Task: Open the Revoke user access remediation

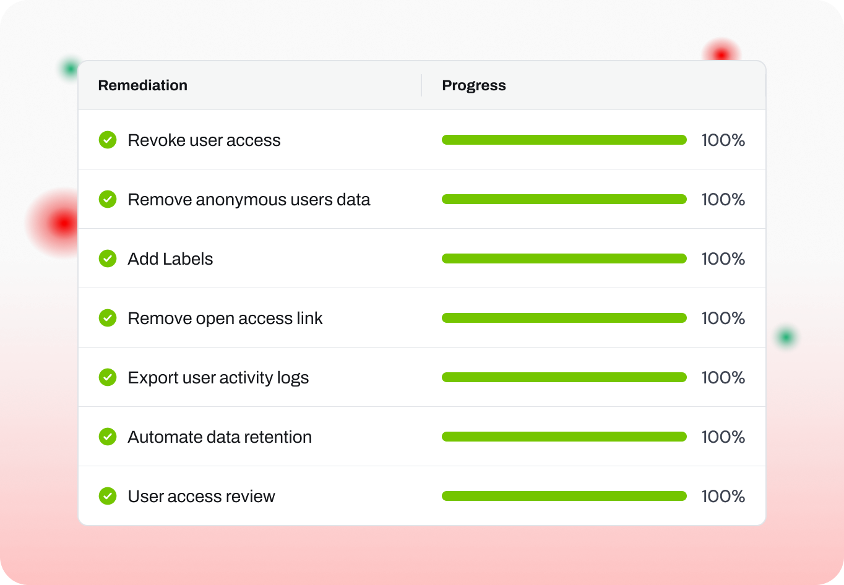Action: tap(204, 140)
